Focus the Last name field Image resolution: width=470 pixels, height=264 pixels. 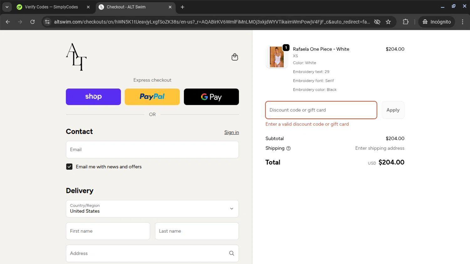tap(197, 231)
